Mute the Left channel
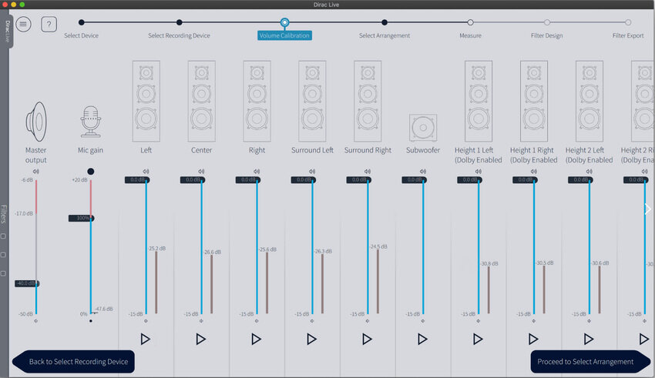 146,172
